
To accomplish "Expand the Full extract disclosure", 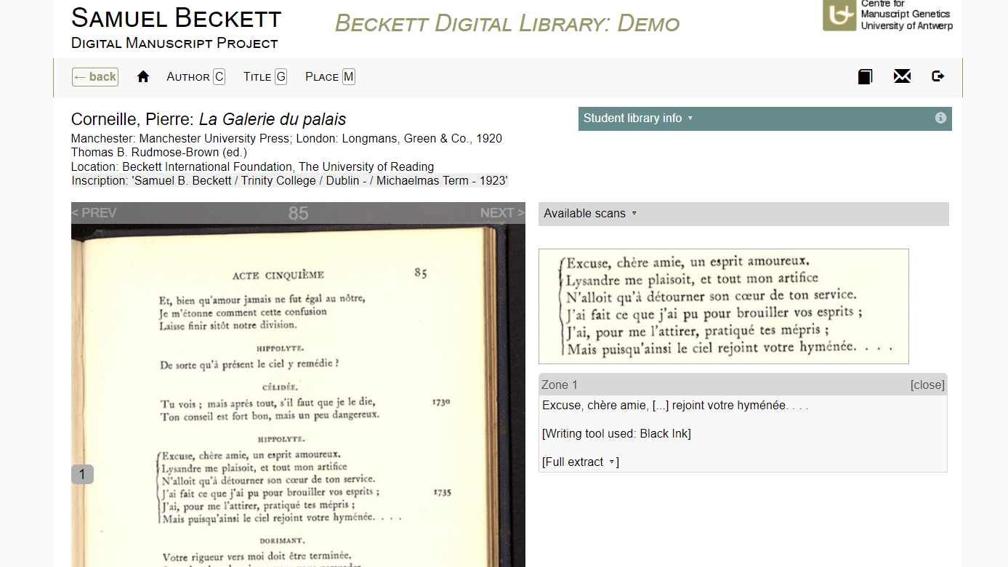I will click(581, 462).
